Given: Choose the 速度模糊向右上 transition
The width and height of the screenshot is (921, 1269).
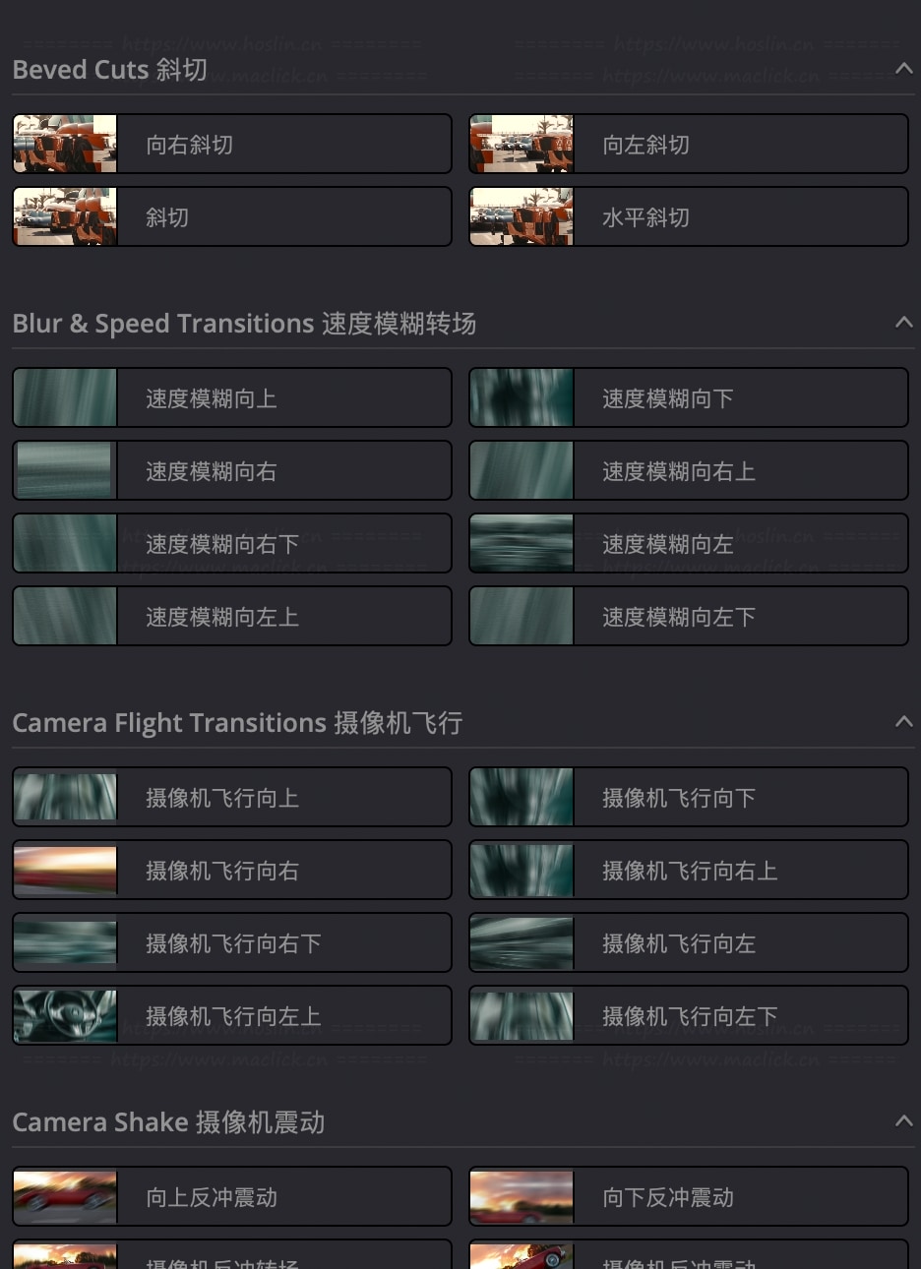Looking at the screenshot, I should coord(689,470).
